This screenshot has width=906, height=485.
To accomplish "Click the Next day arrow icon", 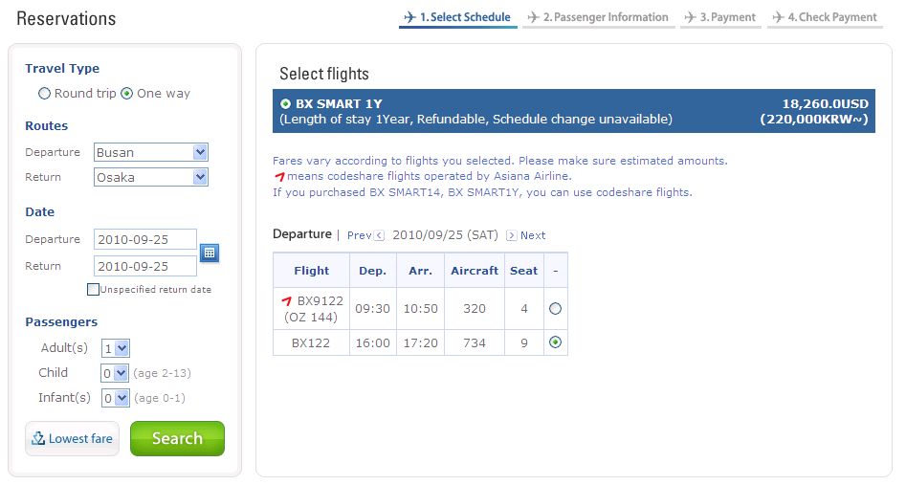I will click(x=511, y=235).
